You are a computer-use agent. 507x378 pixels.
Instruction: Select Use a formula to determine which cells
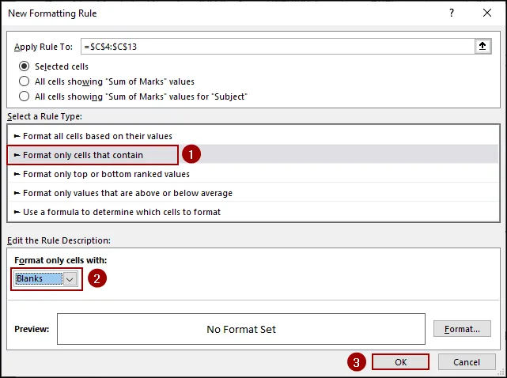tap(253, 212)
